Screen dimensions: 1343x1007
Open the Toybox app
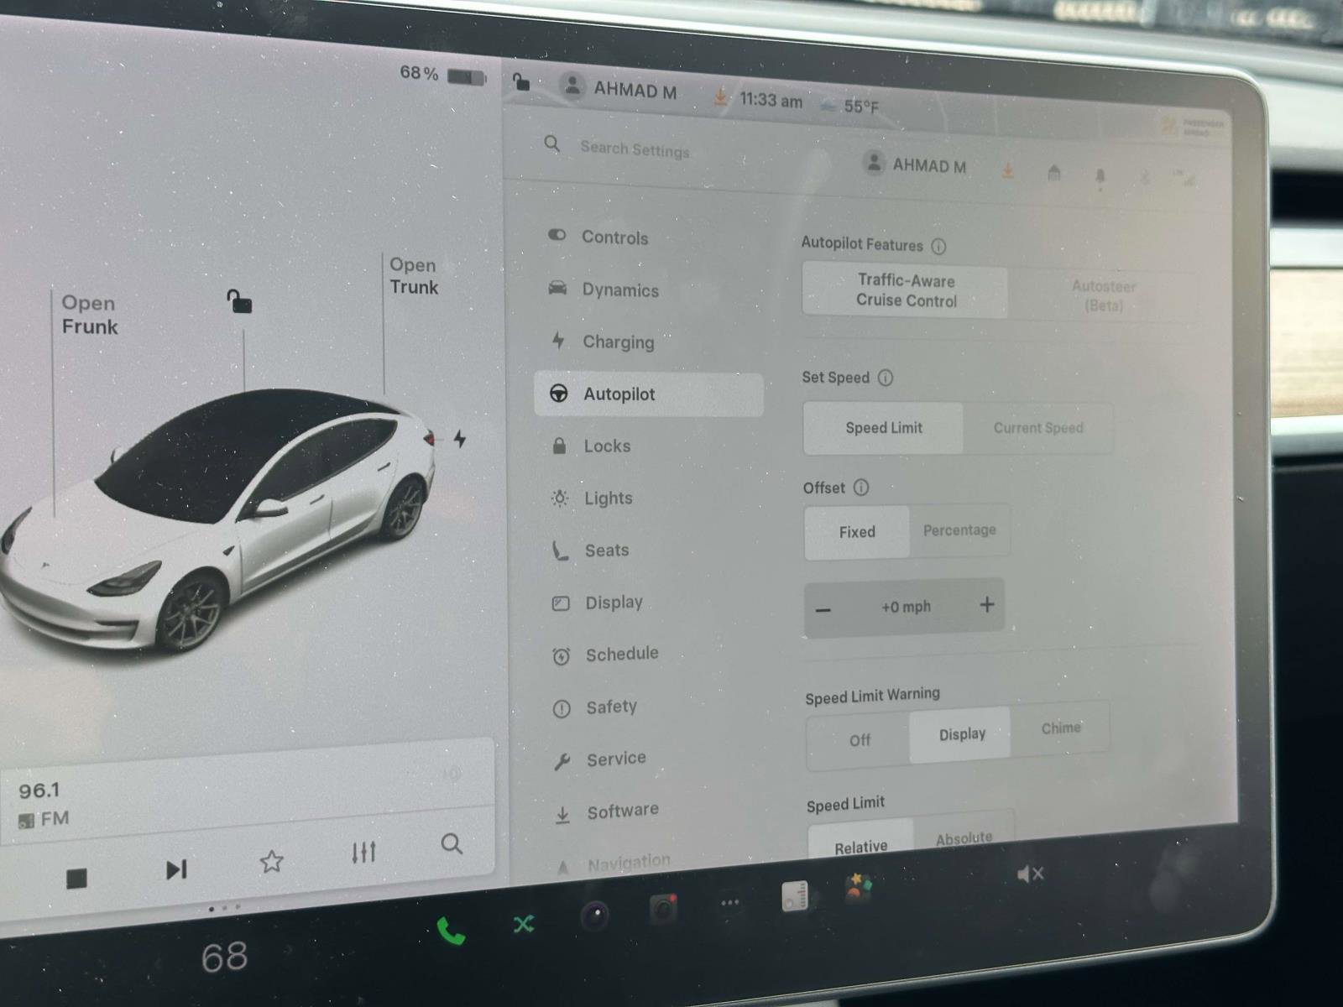857,888
